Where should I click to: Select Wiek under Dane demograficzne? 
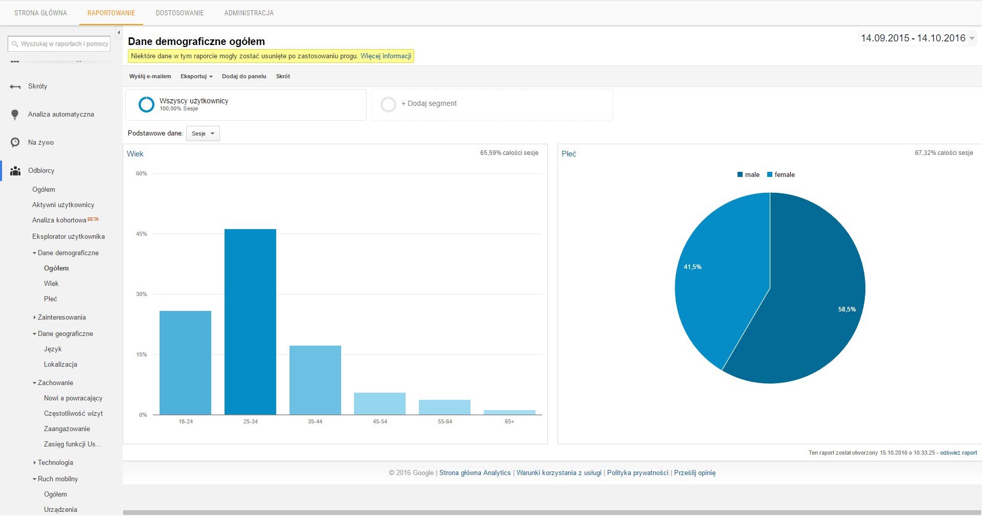coord(51,284)
